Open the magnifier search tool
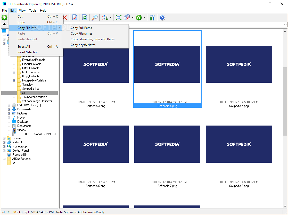This screenshot has height=215, width=288. pos(95,18)
